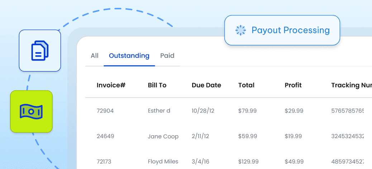372x169 pixels.
Task: Select tracking number starting with 5765
Action: coord(348,111)
